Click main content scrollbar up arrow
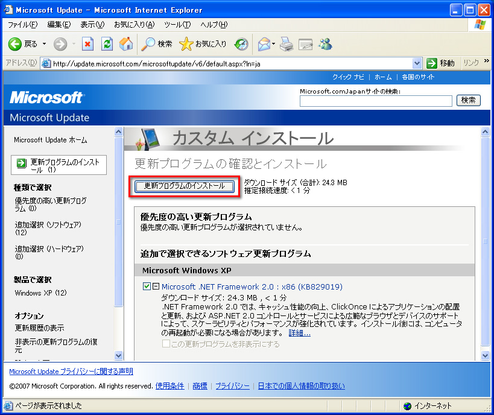The height and width of the screenshot is (415, 494). (485, 131)
